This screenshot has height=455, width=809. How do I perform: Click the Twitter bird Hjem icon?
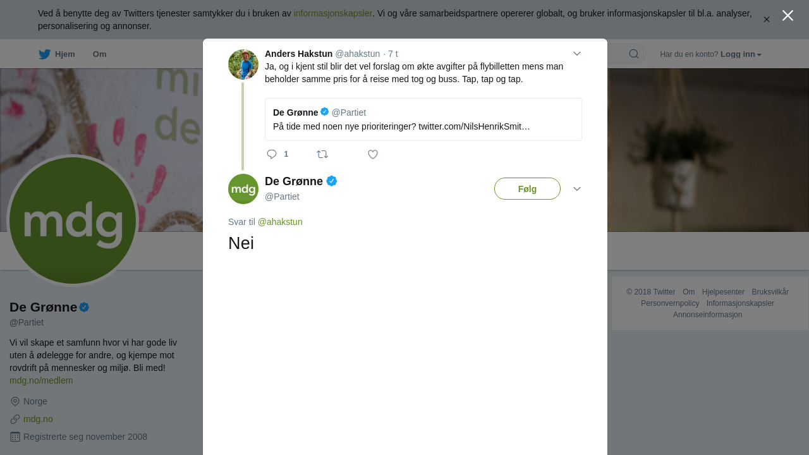pyautogui.click(x=45, y=54)
